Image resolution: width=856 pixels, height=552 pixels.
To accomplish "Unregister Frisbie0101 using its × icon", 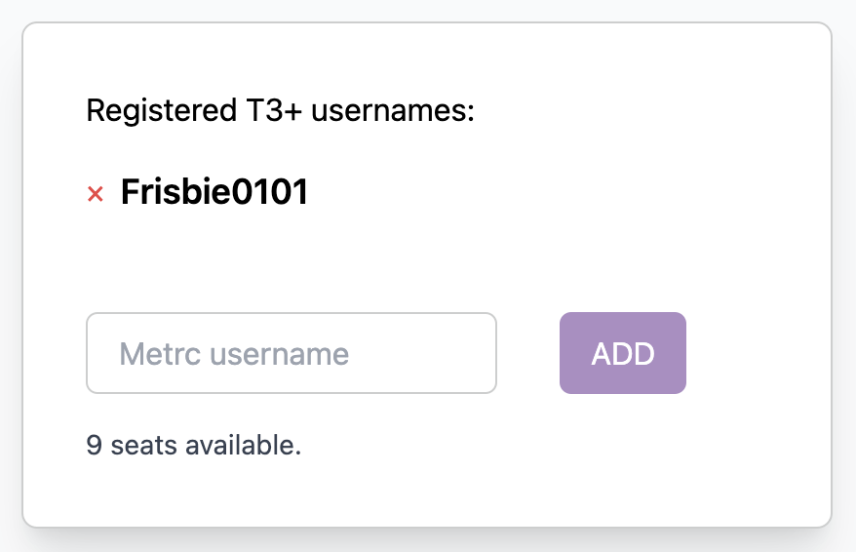I will (x=96, y=194).
